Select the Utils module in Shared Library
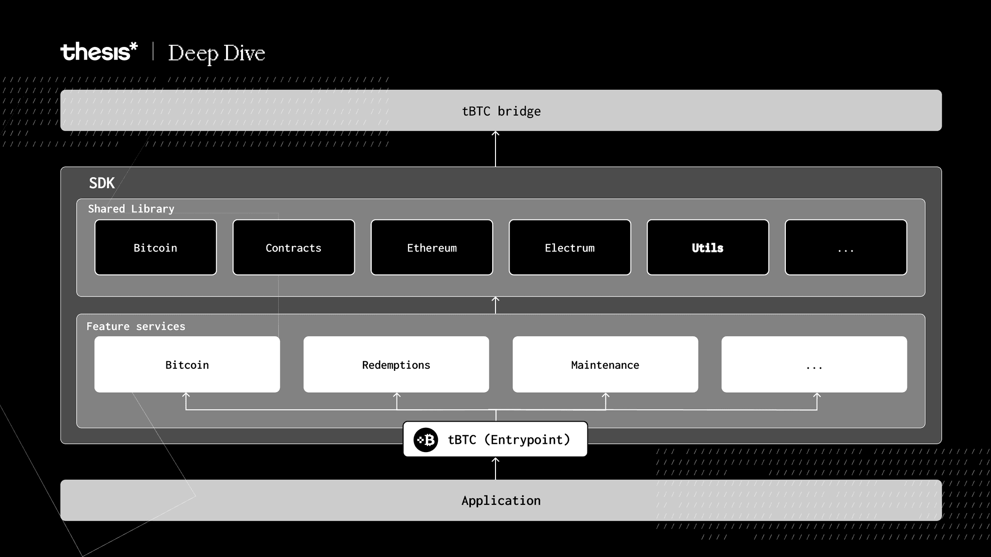 coord(707,247)
